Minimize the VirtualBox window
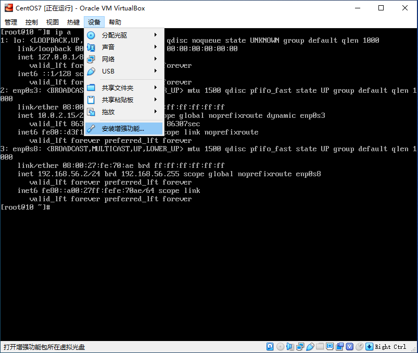This screenshot has height=353, width=418. pyautogui.click(x=358, y=8)
